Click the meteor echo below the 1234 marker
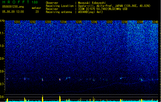Viewport: 161px width, 102px height. [x=60, y=79]
